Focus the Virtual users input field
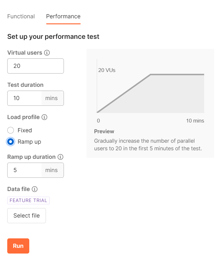 36,66
